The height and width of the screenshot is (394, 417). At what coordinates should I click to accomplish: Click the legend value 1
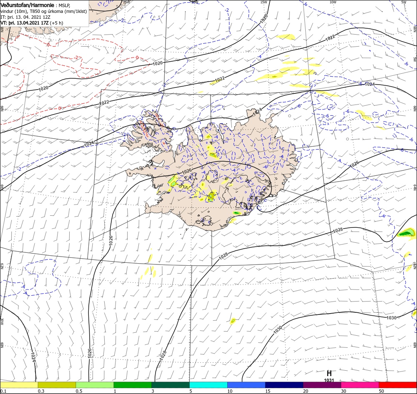click(115, 391)
